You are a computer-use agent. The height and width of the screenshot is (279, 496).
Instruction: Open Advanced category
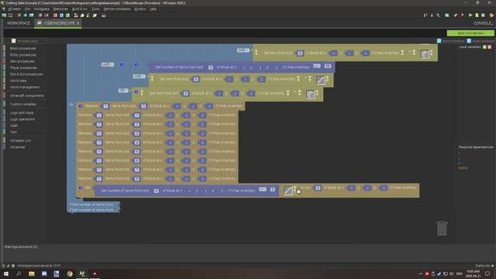pos(17,147)
